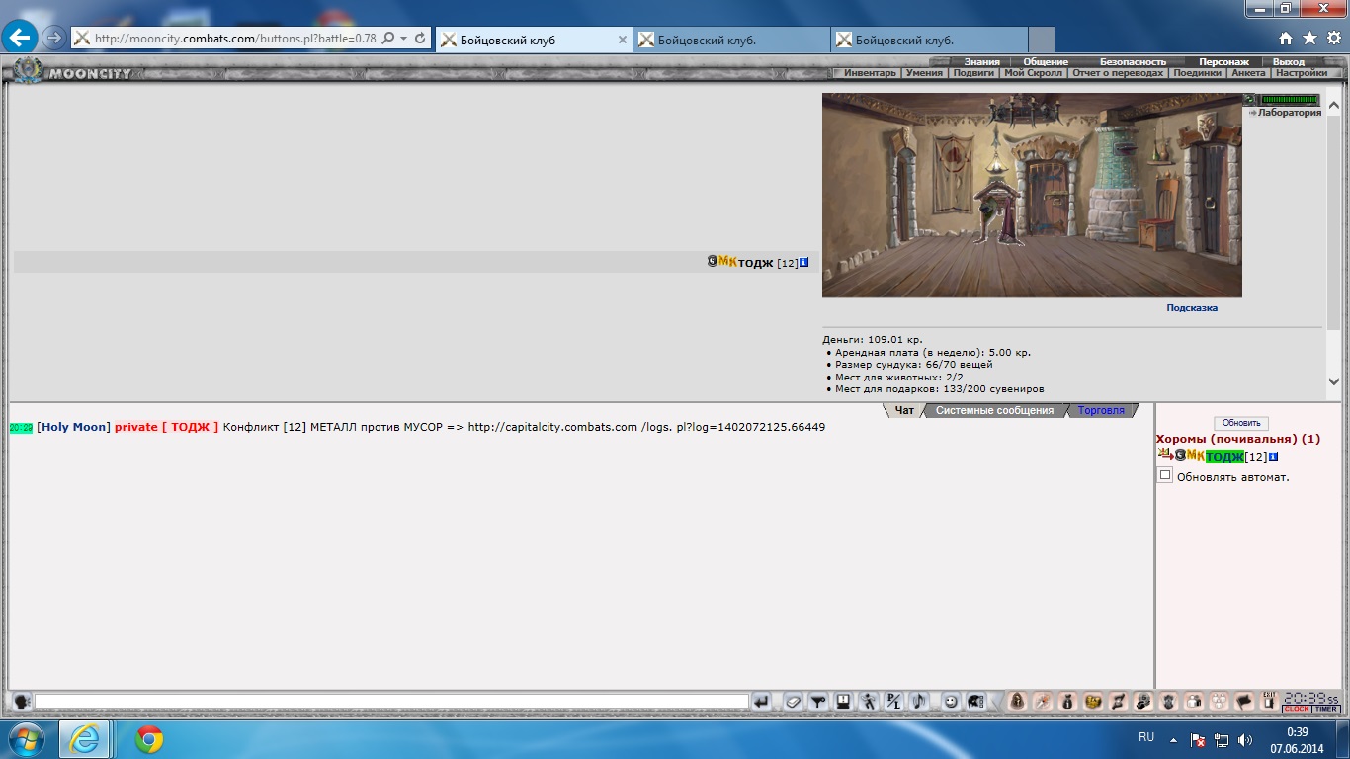Open the 'Персонаж' top menu
Image resolution: width=1350 pixels, height=759 pixels.
(1223, 62)
